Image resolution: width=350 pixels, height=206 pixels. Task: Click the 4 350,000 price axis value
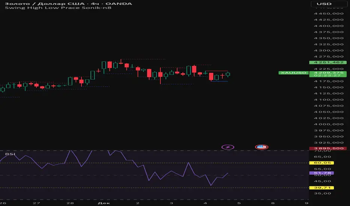point(329,38)
